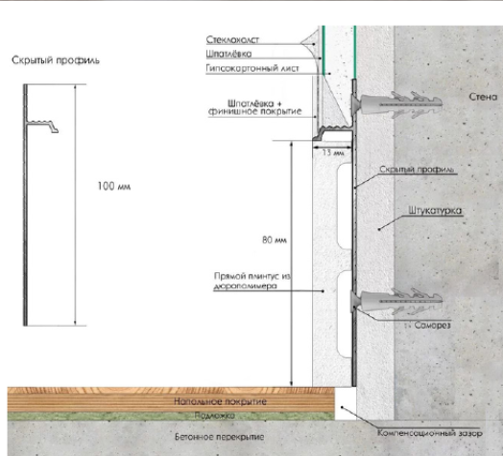This screenshot has width=503, height=456.
Task: Click the "Шпатлёвка" label
Action: click(228, 54)
